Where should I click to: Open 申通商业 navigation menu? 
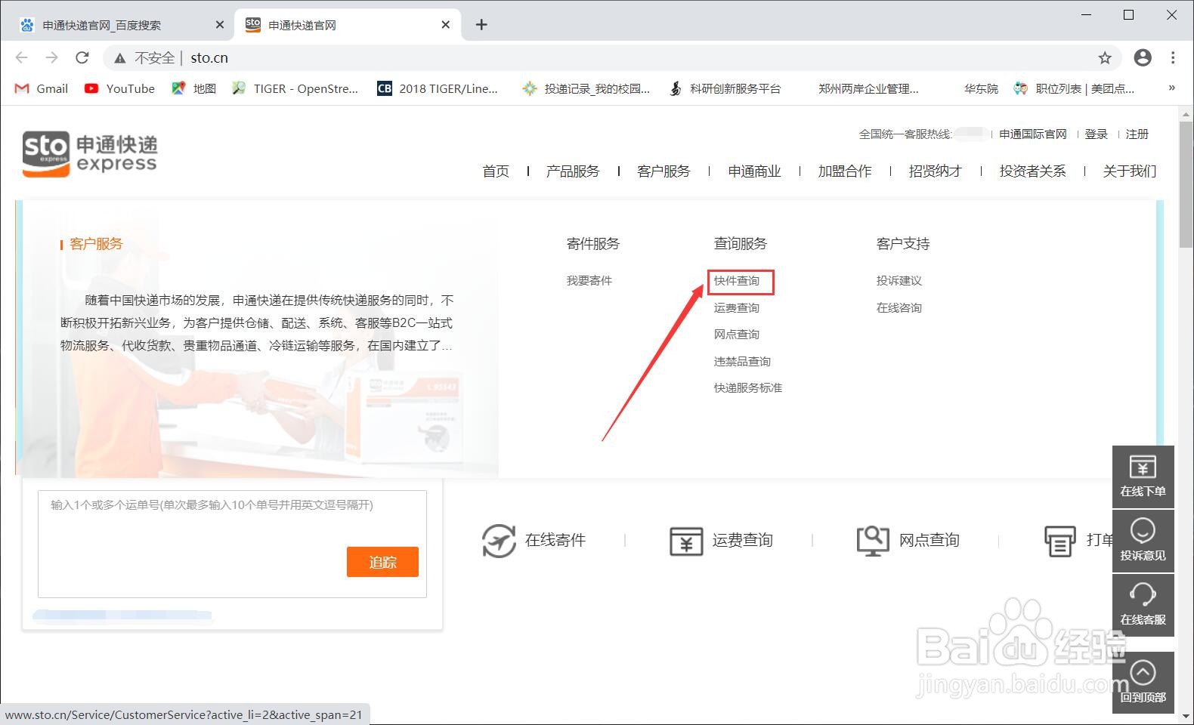pyautogui.click(x=754, y=171)
